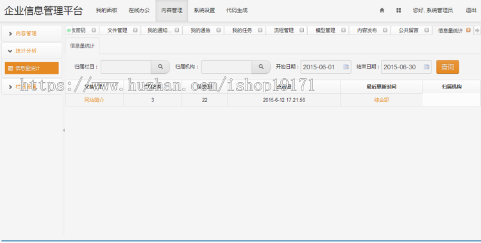The height and width of the screenshot is (243, 481).
Task: Click timestamp cell 2015-6-12 17:21:56
Action: (x=283, y=100)
